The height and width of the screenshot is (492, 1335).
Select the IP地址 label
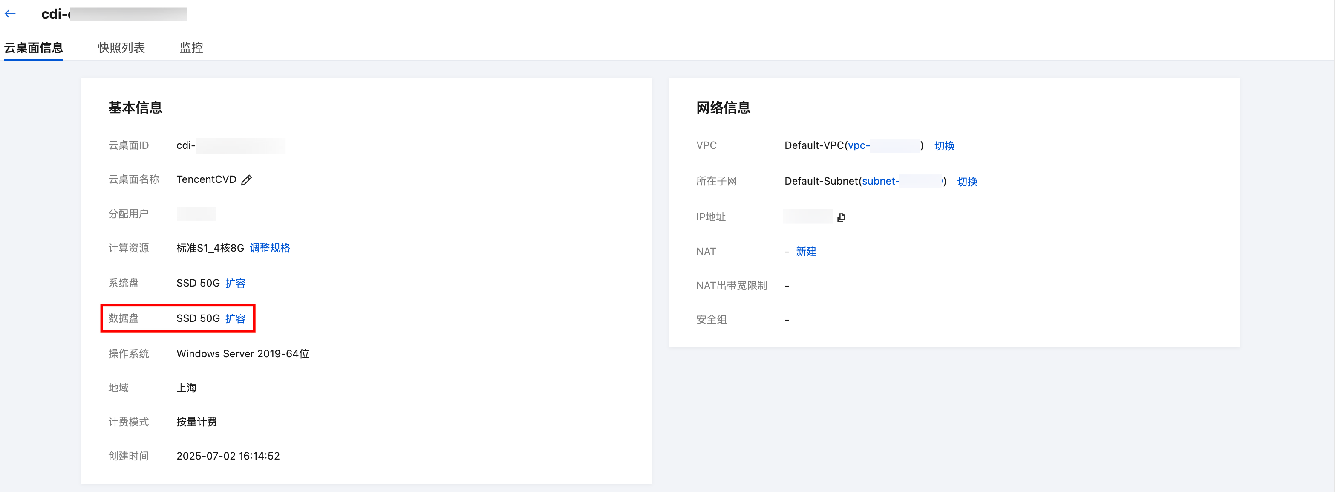coord(710,217)
